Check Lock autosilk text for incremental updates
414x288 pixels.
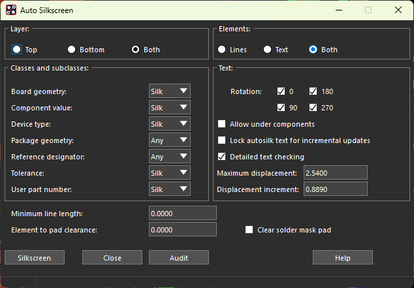click(222, 140)
